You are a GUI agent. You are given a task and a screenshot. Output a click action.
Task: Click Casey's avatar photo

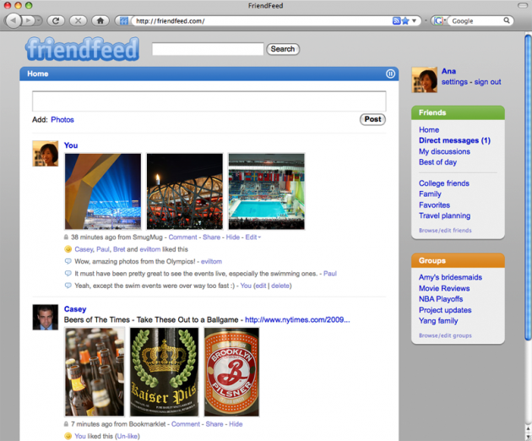point(46,317)
